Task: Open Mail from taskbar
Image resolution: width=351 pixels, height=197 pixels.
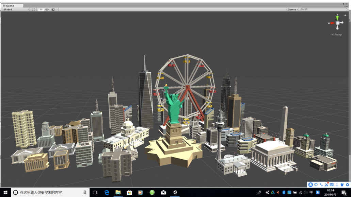Action: (163, 192)
